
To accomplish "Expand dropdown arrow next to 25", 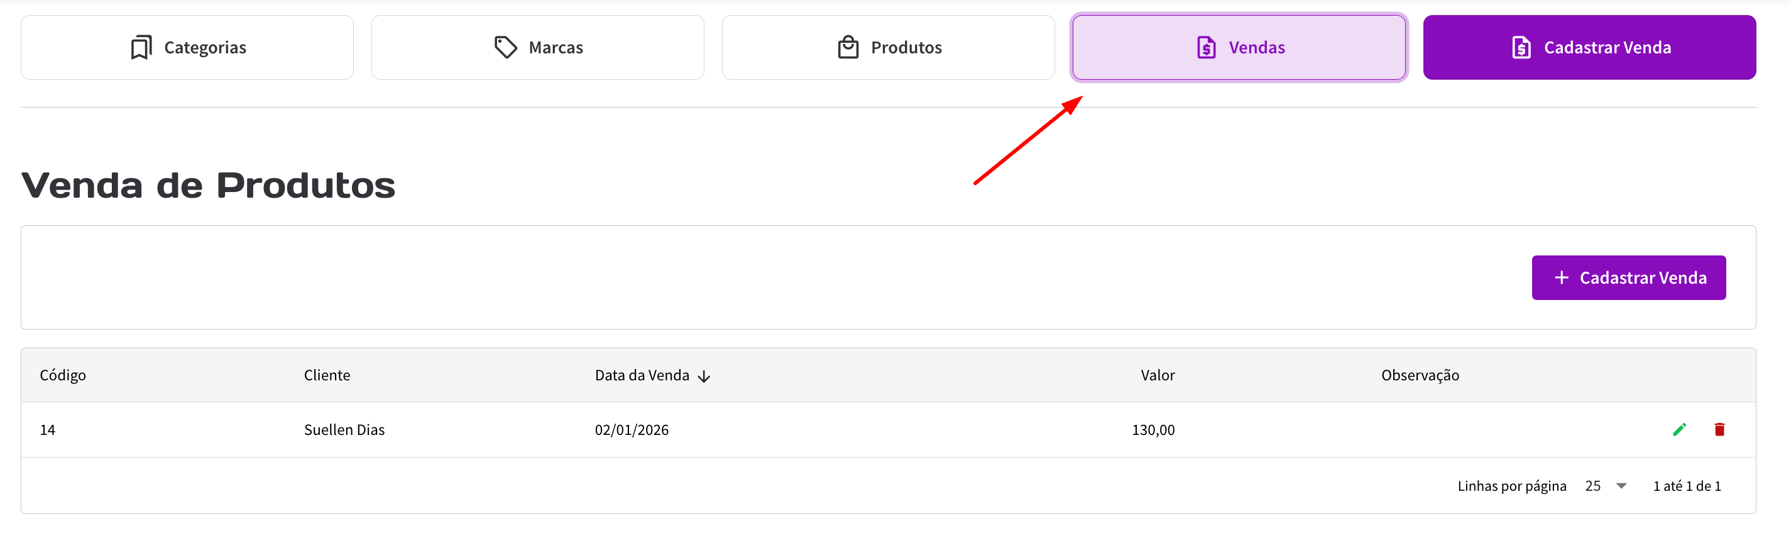I will click(1621, 486).
